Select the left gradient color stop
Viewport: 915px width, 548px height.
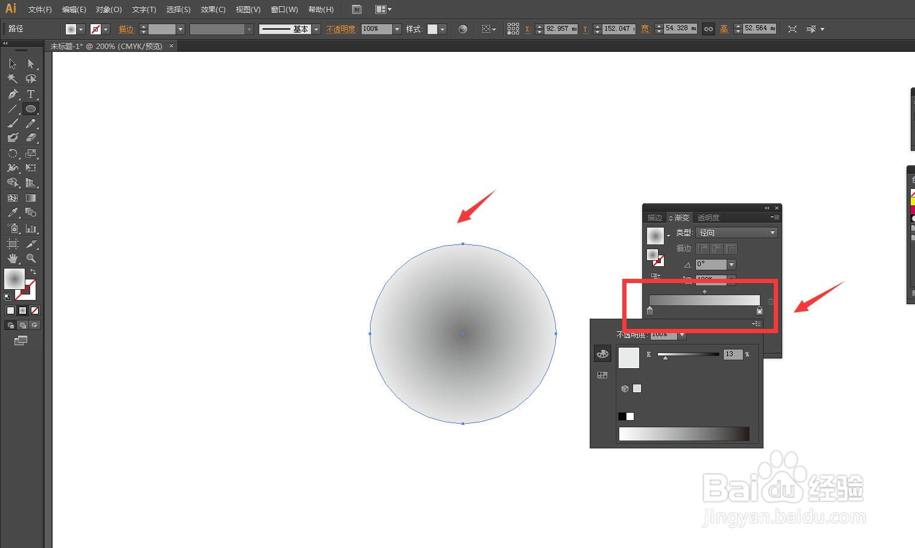(x=650, y=310)
